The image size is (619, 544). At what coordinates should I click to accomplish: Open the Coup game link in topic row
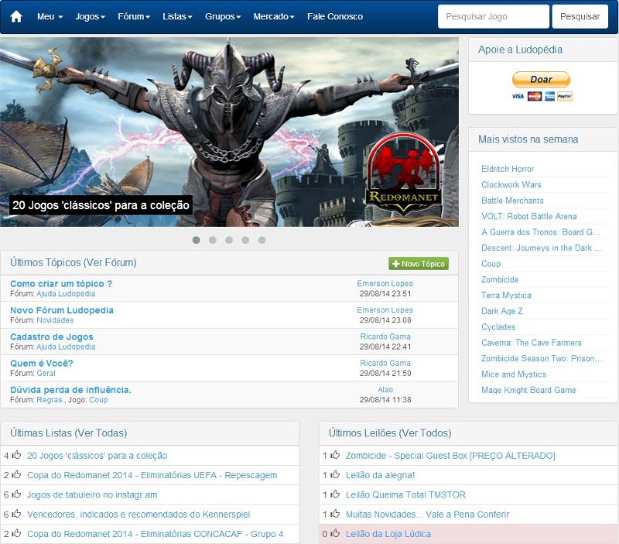(98, 399)
